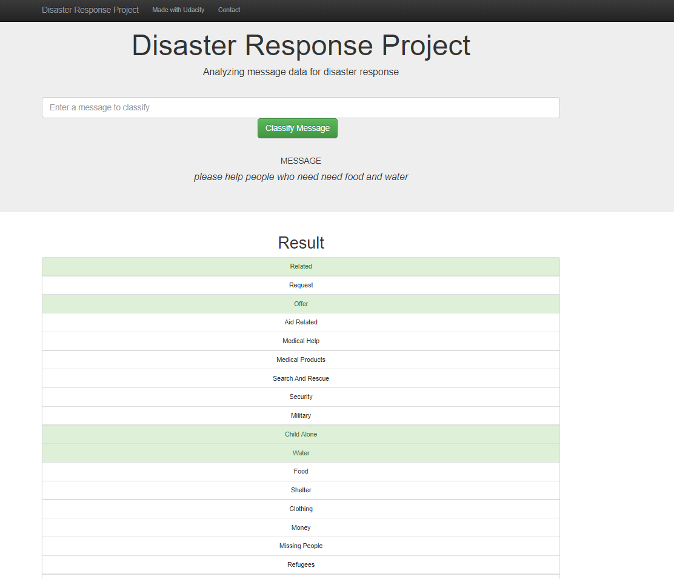Click the Military category label
Image resolution: width=674 pixels, height=579 pixels.
pos(301,415)
